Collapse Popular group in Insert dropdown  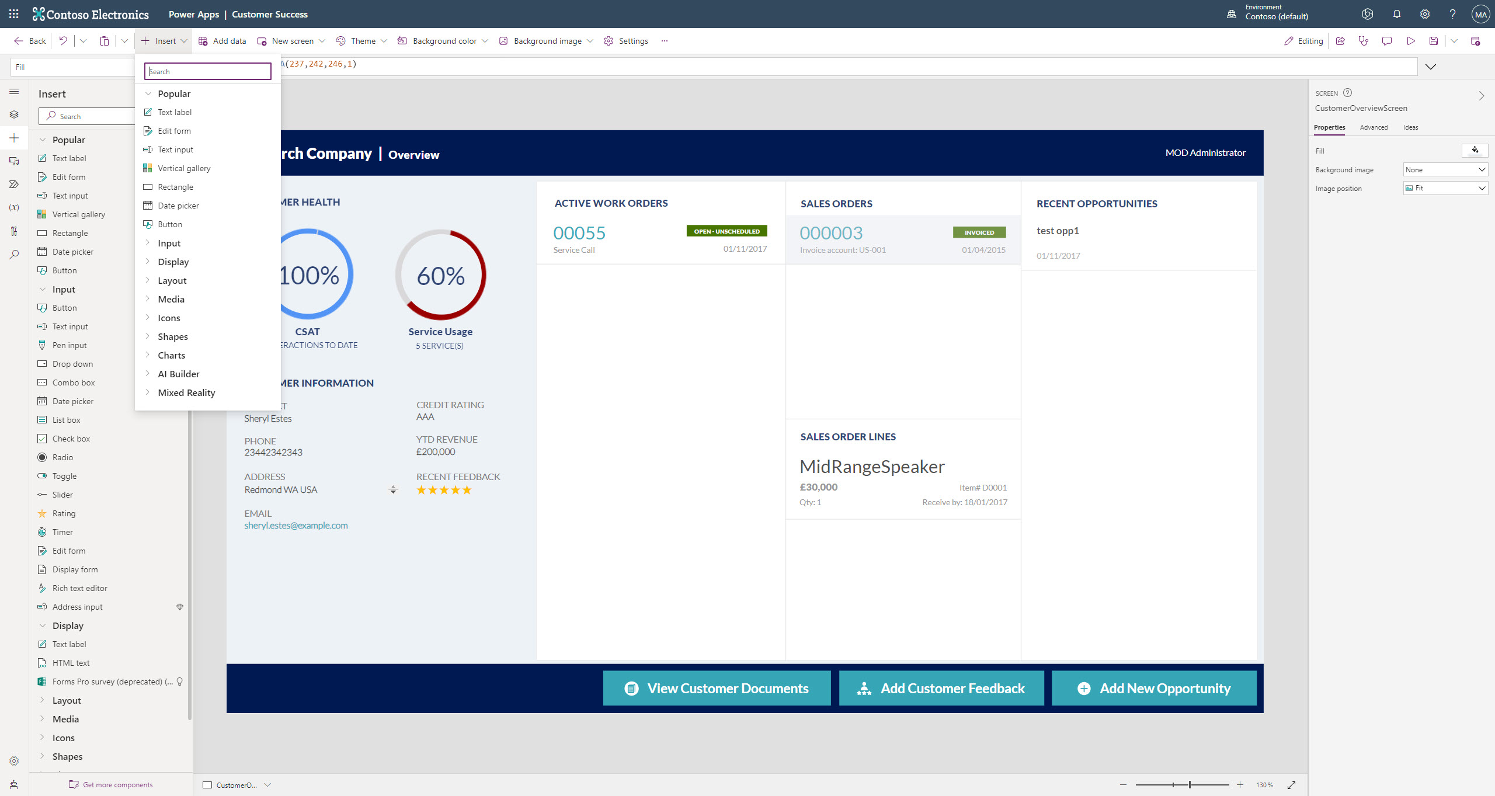148,93
